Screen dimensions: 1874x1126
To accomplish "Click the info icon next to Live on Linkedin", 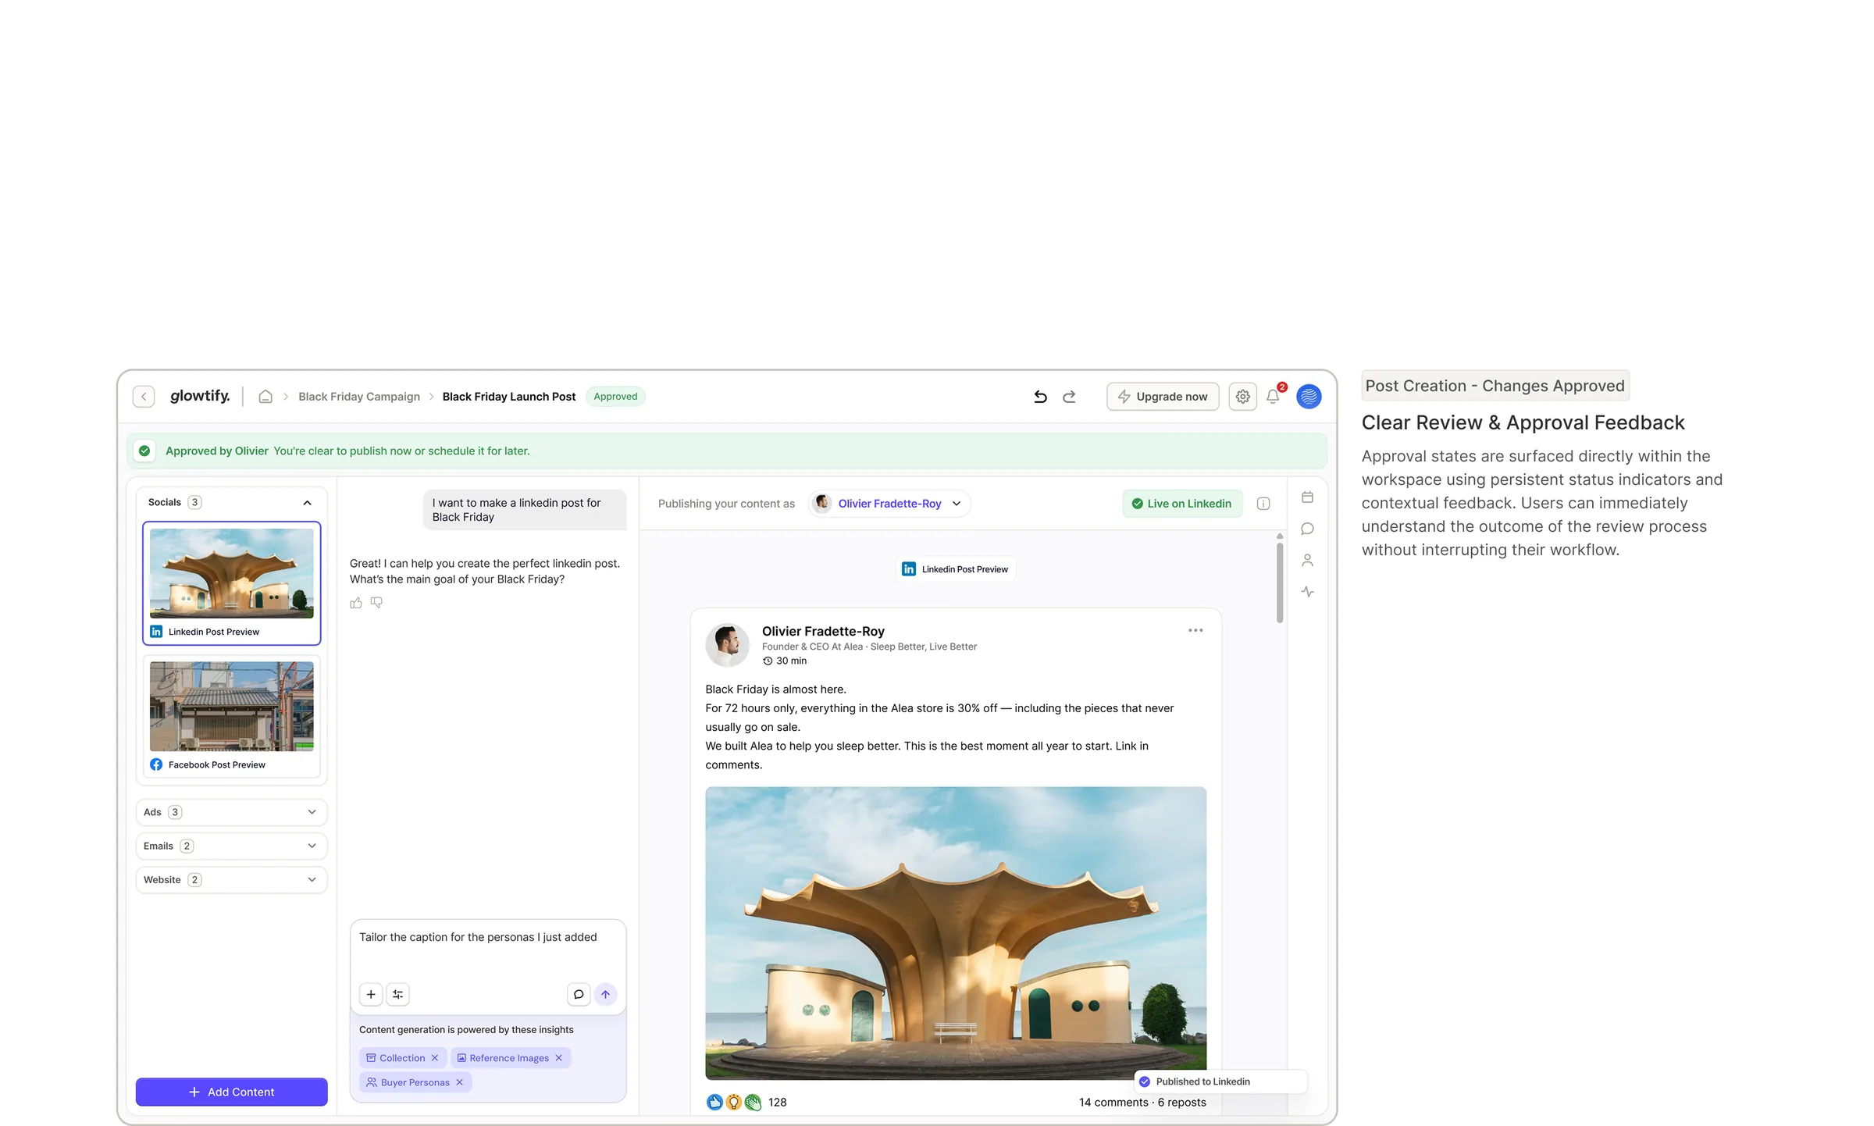I will click(1263, 504).
